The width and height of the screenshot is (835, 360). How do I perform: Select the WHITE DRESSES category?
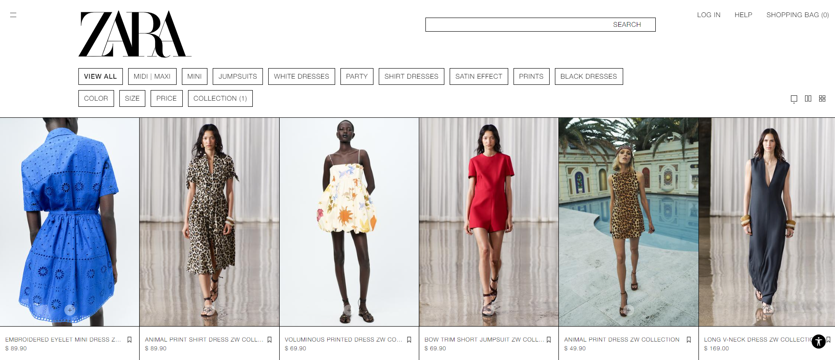click(x=302, y=76)
